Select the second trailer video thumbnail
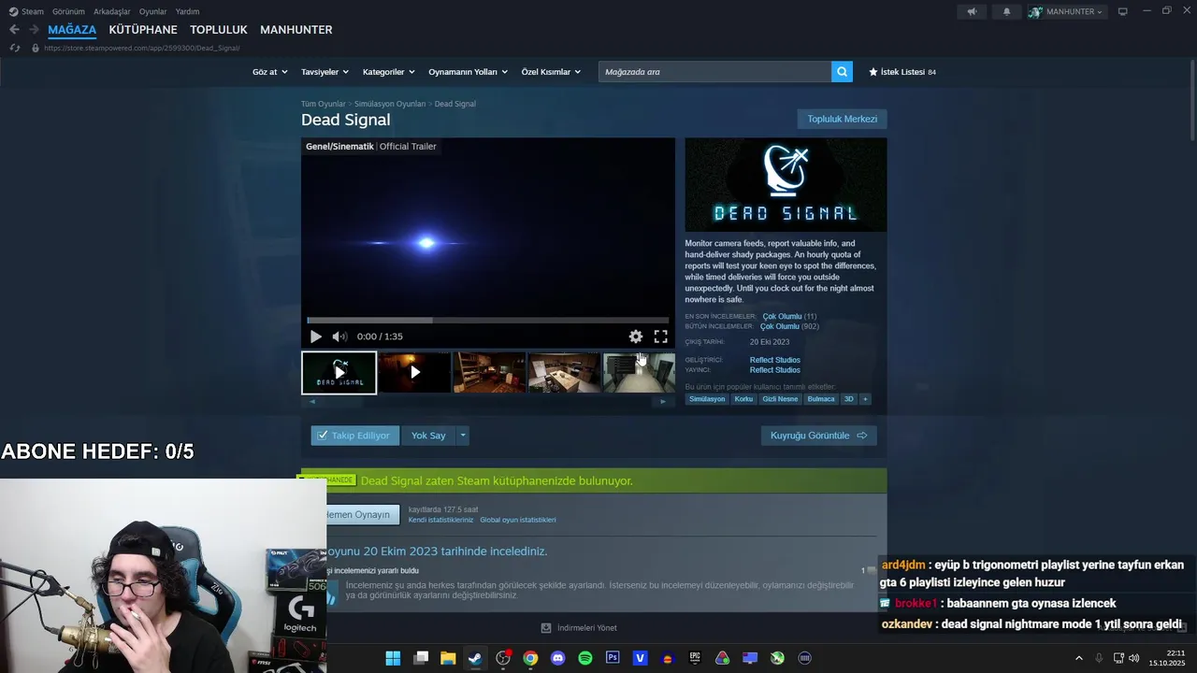Image resolution: width=1197 pixels, height=673 pixels. click(414, 373)
